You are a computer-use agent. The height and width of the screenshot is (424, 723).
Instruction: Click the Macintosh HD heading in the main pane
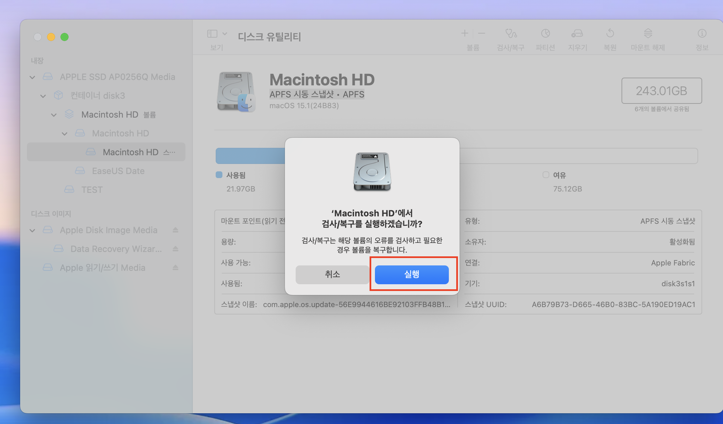(322, 80)
